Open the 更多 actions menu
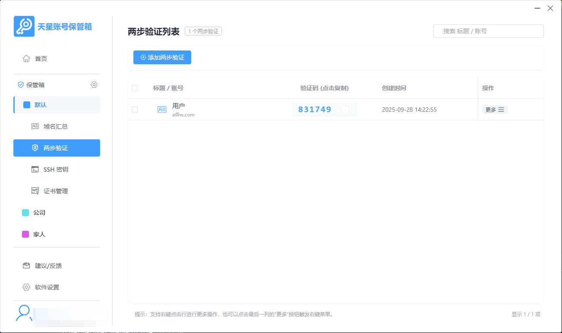Screen dimensions: 562x333 (495, 109)
